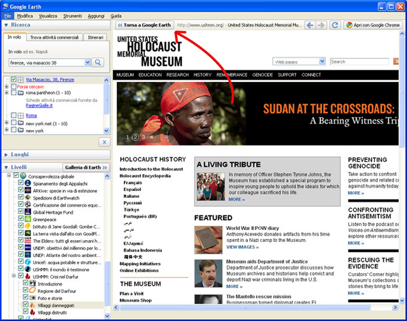Viewport: 407px width, 321px height.
Task: Click the UNEP layer icon
Action: point(28,254)
